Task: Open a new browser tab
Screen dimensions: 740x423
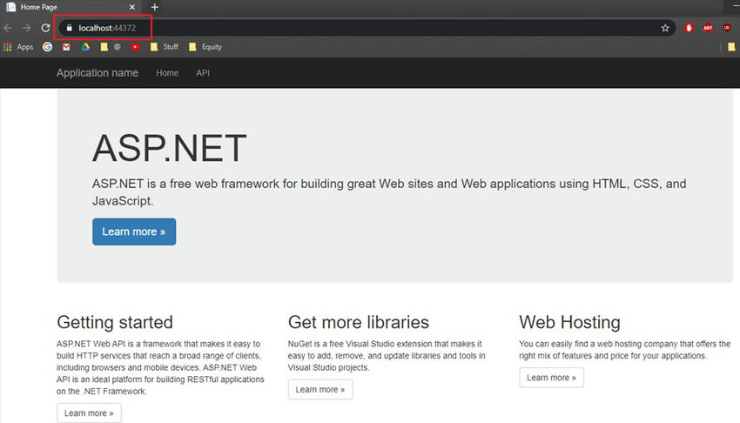Action: tap(154, 7)
